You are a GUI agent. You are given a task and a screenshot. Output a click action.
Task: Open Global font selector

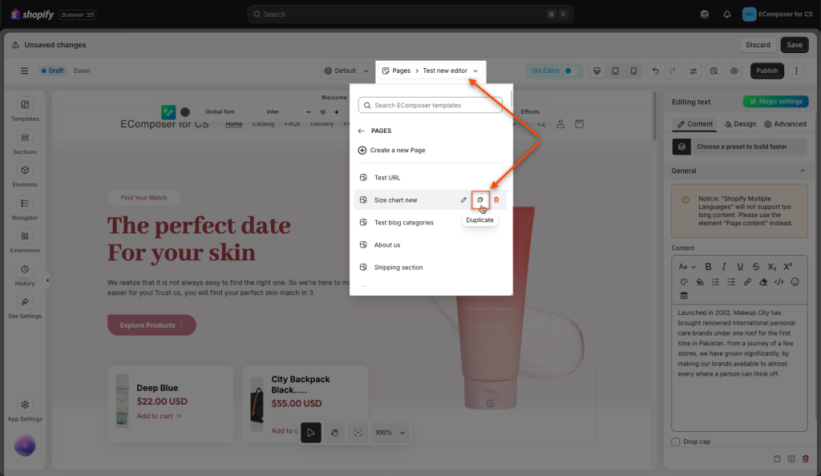pos(220,112)
